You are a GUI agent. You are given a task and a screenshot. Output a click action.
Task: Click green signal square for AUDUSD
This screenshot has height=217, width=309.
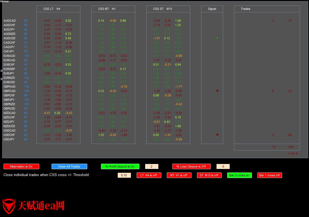point(217,38)
